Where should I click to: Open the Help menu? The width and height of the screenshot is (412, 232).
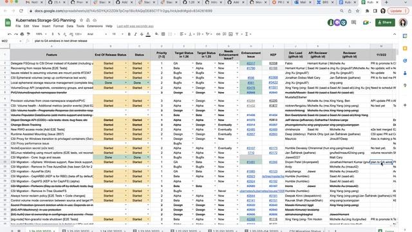click(109, 26)
